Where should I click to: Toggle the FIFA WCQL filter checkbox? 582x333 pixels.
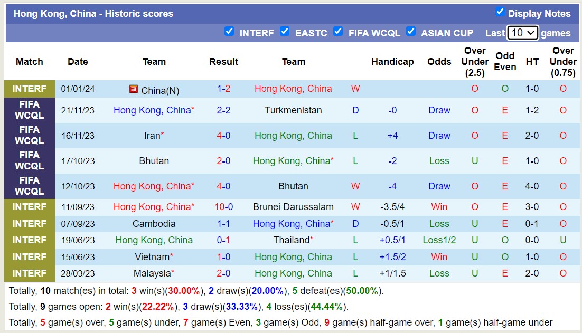pos(338,32)
